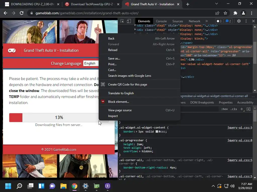The image size is (257, 192).
Task: Select Translate to English
Action: (140, 93)
